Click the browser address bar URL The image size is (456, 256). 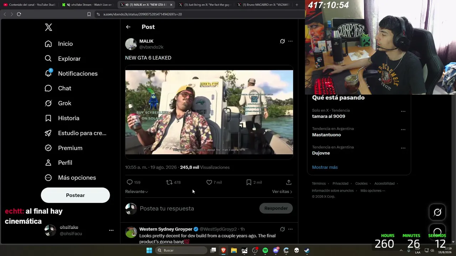pos(142,14)
